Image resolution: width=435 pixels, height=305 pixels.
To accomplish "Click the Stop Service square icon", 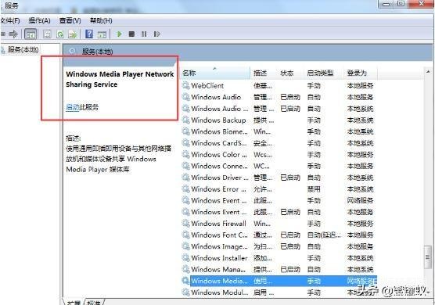I will pos(131,34).
